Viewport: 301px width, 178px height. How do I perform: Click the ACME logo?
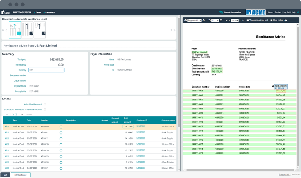(x=256, y=12)
